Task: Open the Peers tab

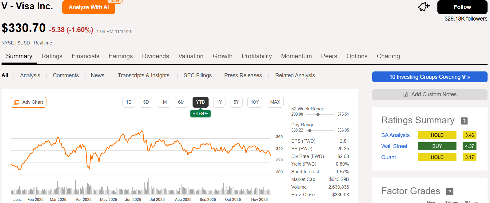Action: tap(329, 56)
